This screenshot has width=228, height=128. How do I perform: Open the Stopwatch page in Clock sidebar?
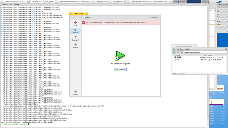[75, 38]
